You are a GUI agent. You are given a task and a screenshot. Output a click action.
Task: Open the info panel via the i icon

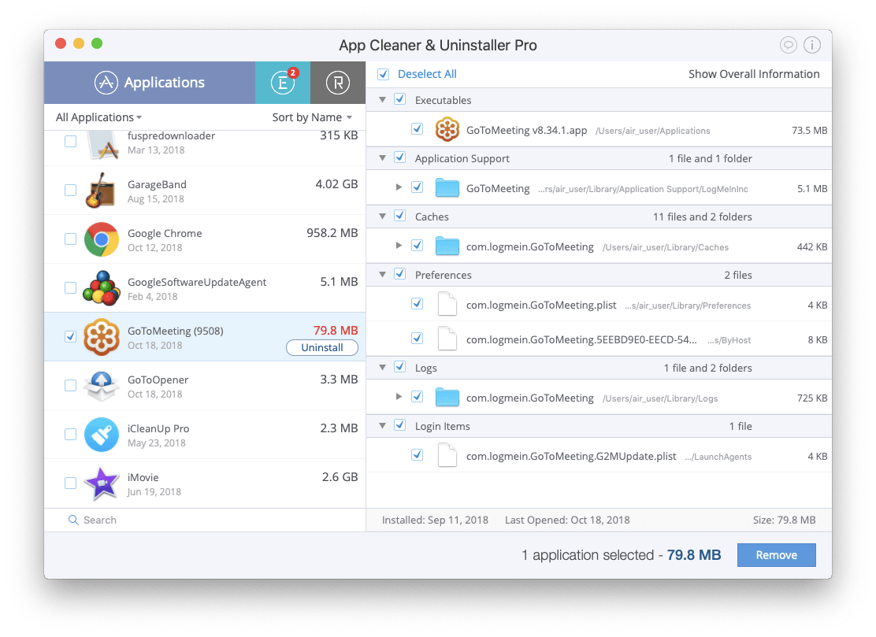coord(812,45)
